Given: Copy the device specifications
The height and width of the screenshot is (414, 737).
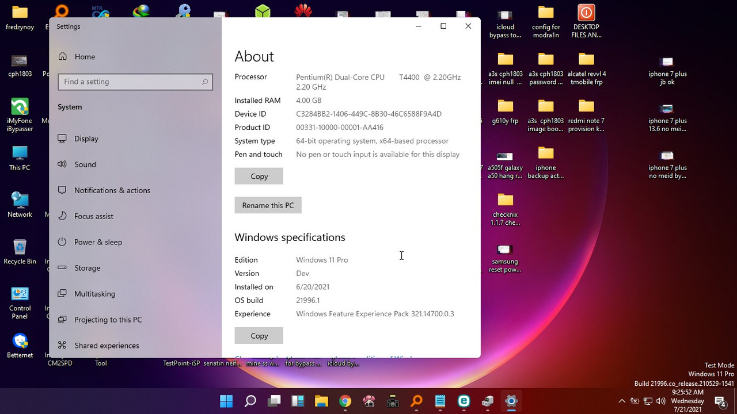Looking at the screenshot, I should coord(259,177).
